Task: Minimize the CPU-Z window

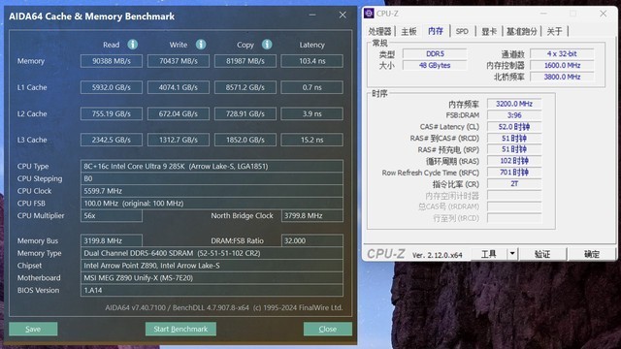Action: 543,14
